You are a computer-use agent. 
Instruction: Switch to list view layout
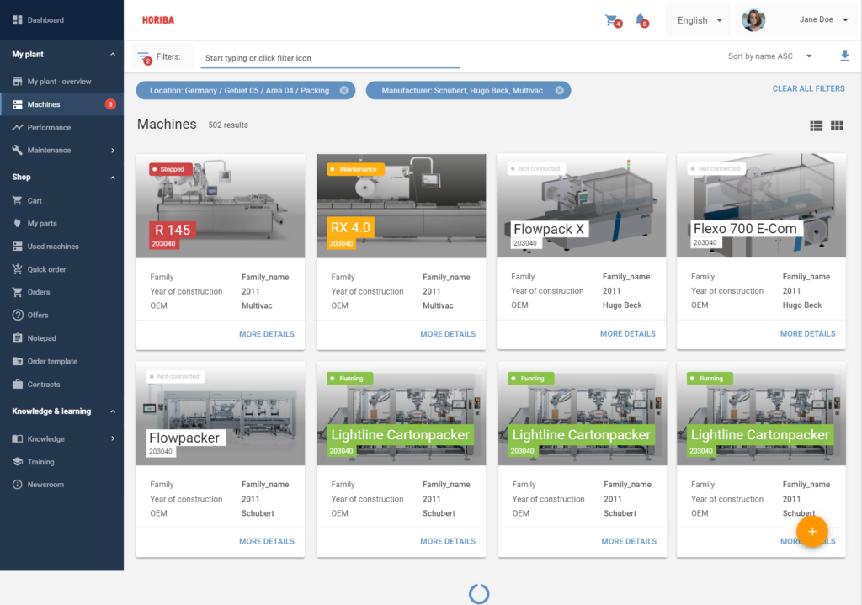pos(816,126)
